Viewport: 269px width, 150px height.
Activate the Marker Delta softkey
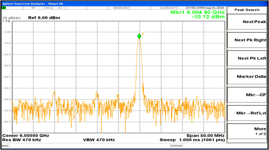[x=247, y=76]
